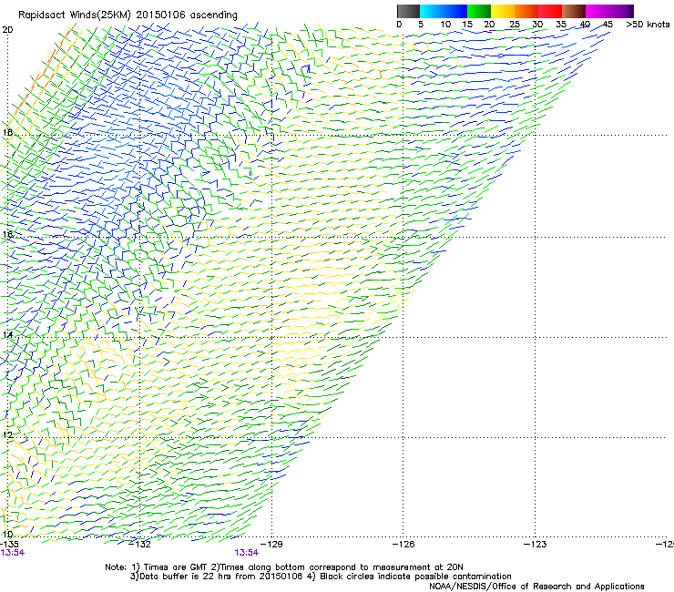The width and height of the screenshot is (674, 592).
Task: Click the orange 25-30 knots color band
Action: pyautogui.click(x=526, y=11)
